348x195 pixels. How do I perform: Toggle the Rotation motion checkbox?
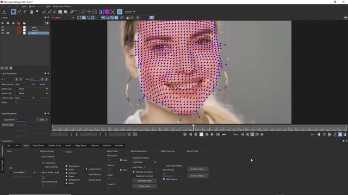point(66,173)
